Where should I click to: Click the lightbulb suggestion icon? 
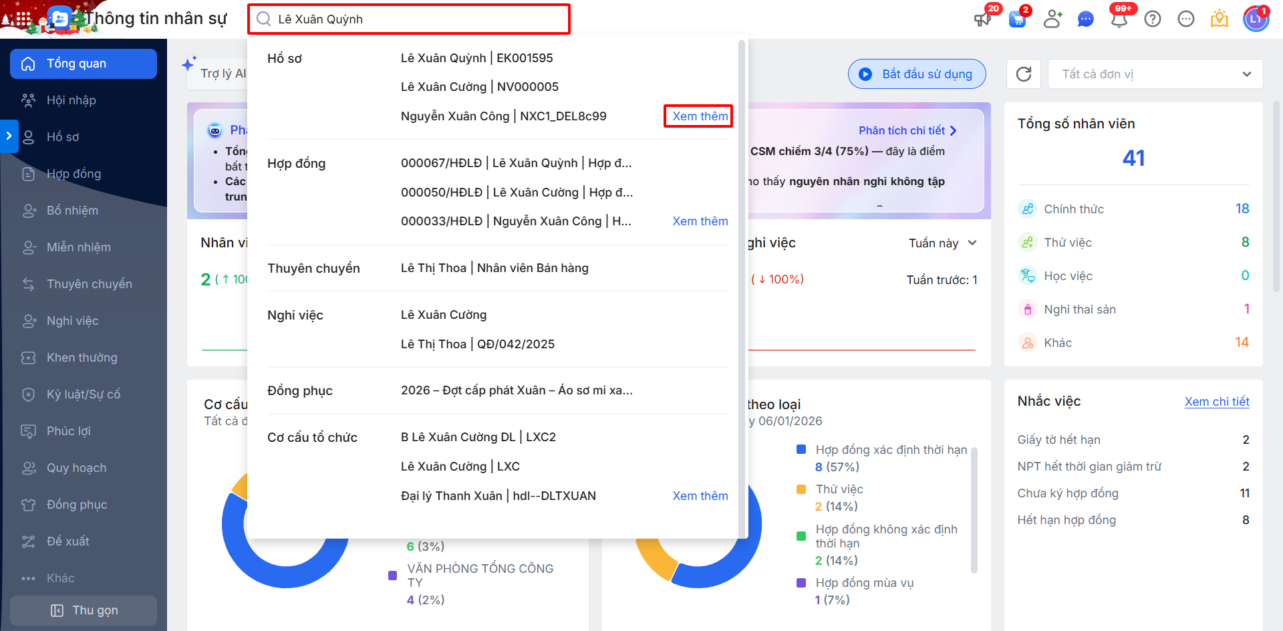(1220, 19)
